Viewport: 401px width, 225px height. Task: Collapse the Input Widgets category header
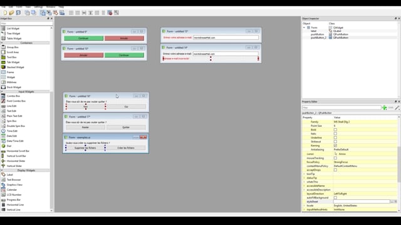[26, 92]
